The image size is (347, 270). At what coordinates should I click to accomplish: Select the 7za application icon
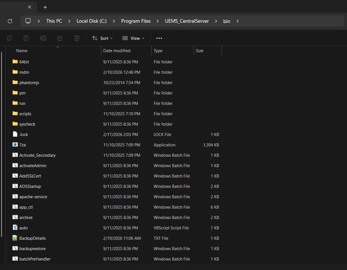click(x=15, y=145)
